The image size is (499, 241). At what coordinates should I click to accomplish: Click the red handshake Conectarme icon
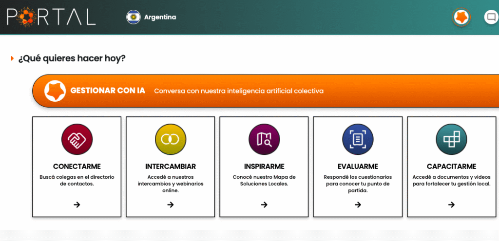(x=77, y=140)
